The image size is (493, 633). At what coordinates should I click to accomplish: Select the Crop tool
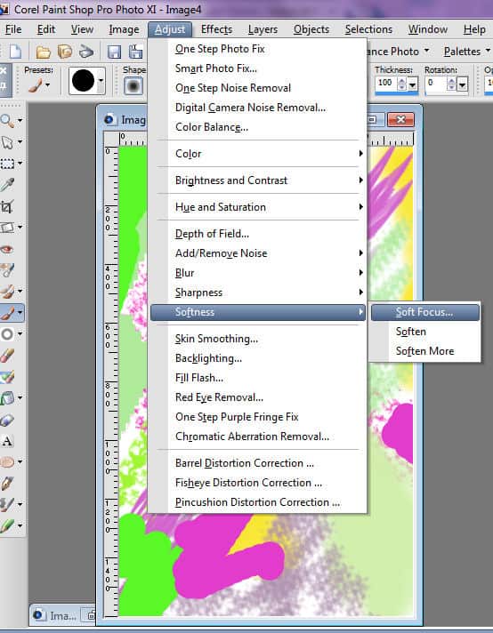(x=7, y=206)
